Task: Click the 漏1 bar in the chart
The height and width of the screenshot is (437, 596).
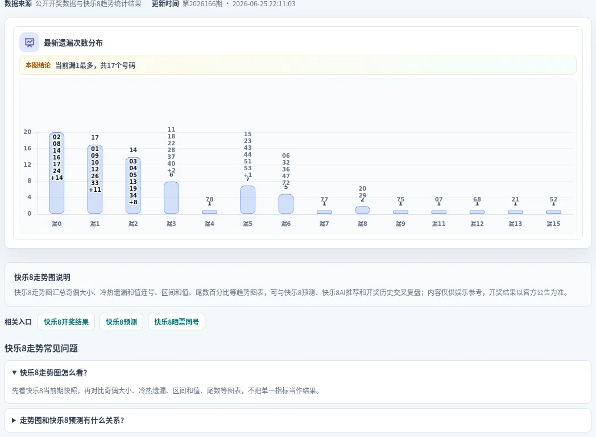Action: [94, 179]
